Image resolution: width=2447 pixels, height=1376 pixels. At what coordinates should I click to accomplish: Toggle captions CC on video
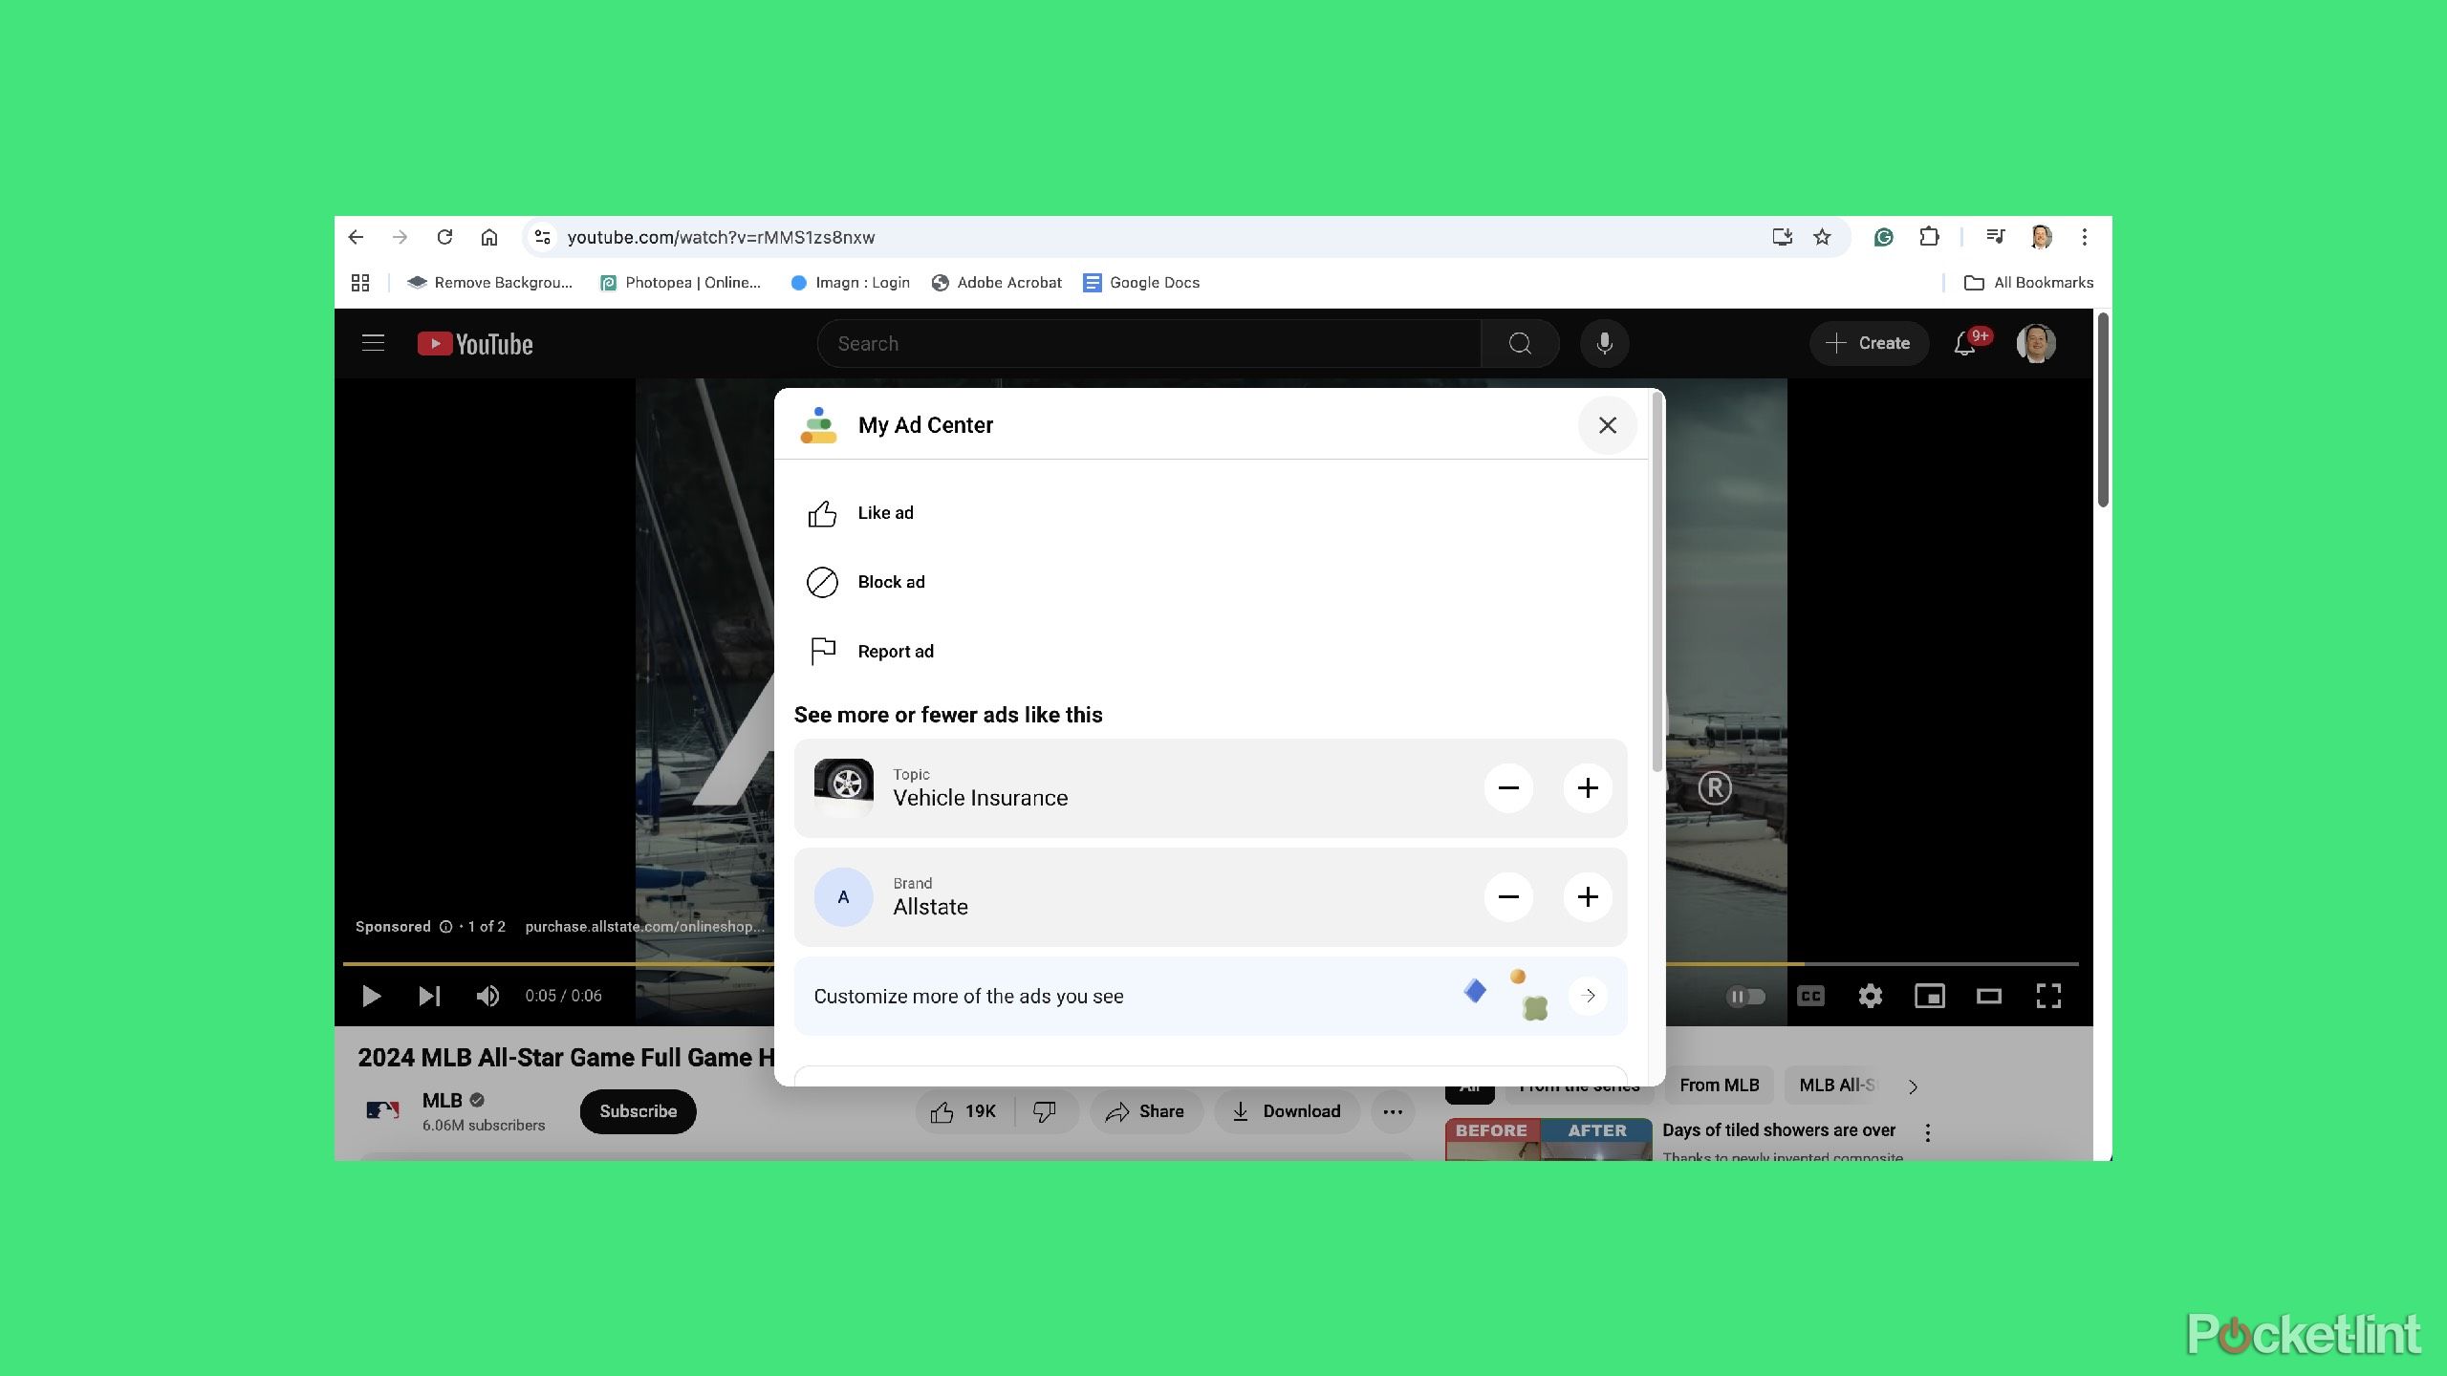tap(1811, 995)
